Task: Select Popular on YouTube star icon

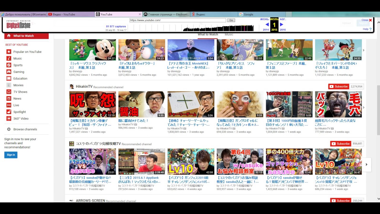Action: tap(9, 52)
